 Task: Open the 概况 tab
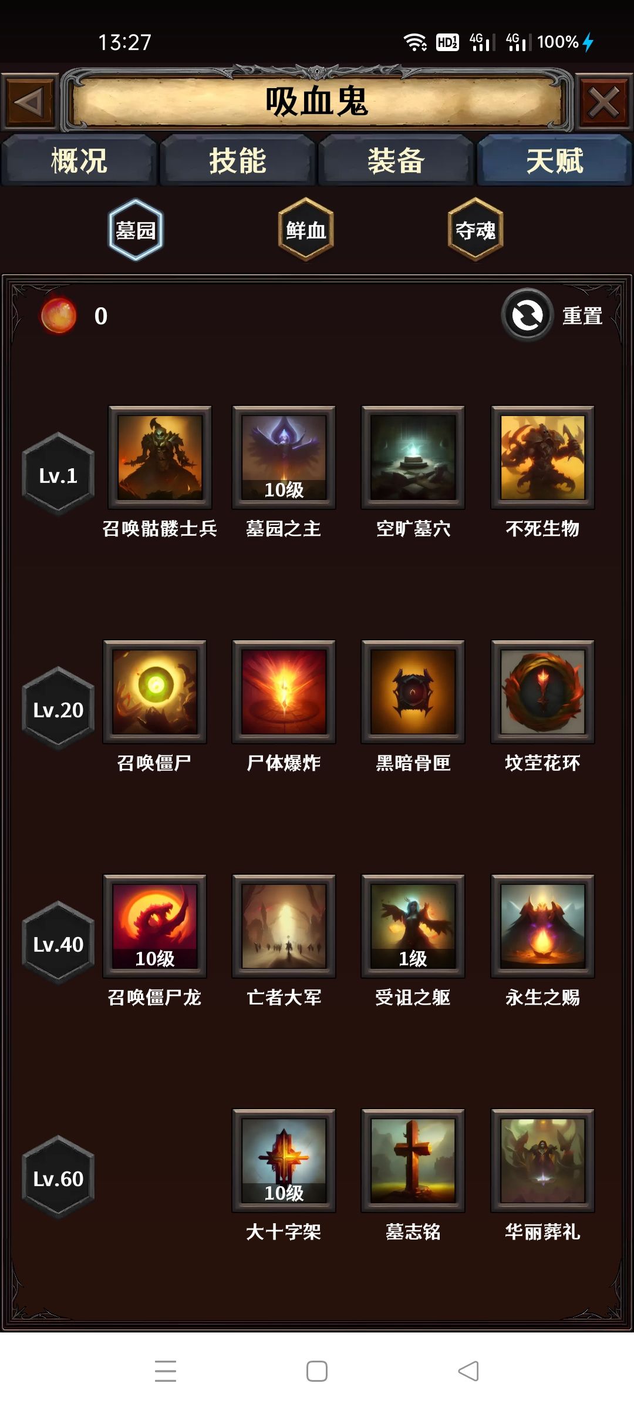pos(79,160)
